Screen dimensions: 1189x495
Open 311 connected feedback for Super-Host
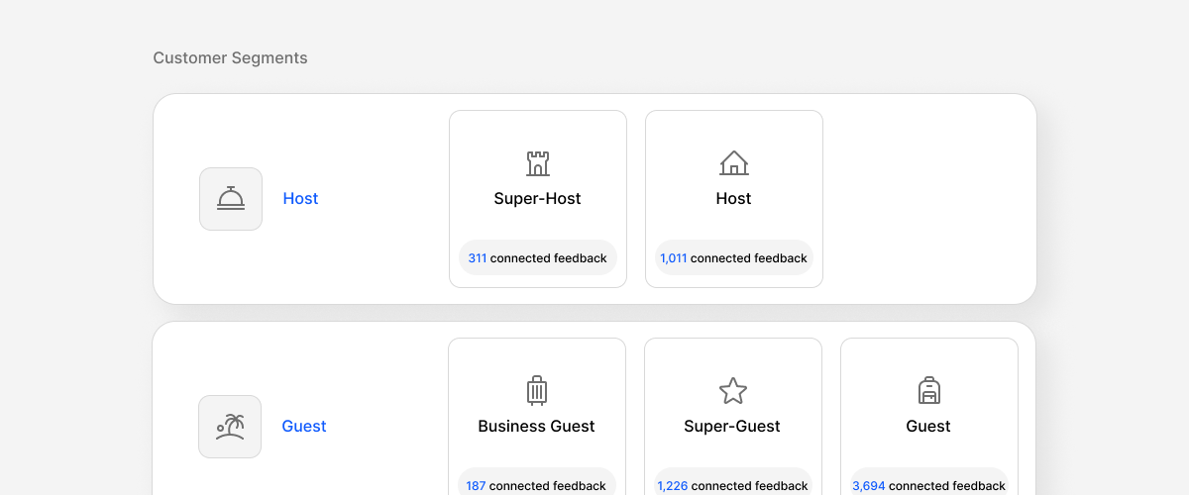coord(538,258)
